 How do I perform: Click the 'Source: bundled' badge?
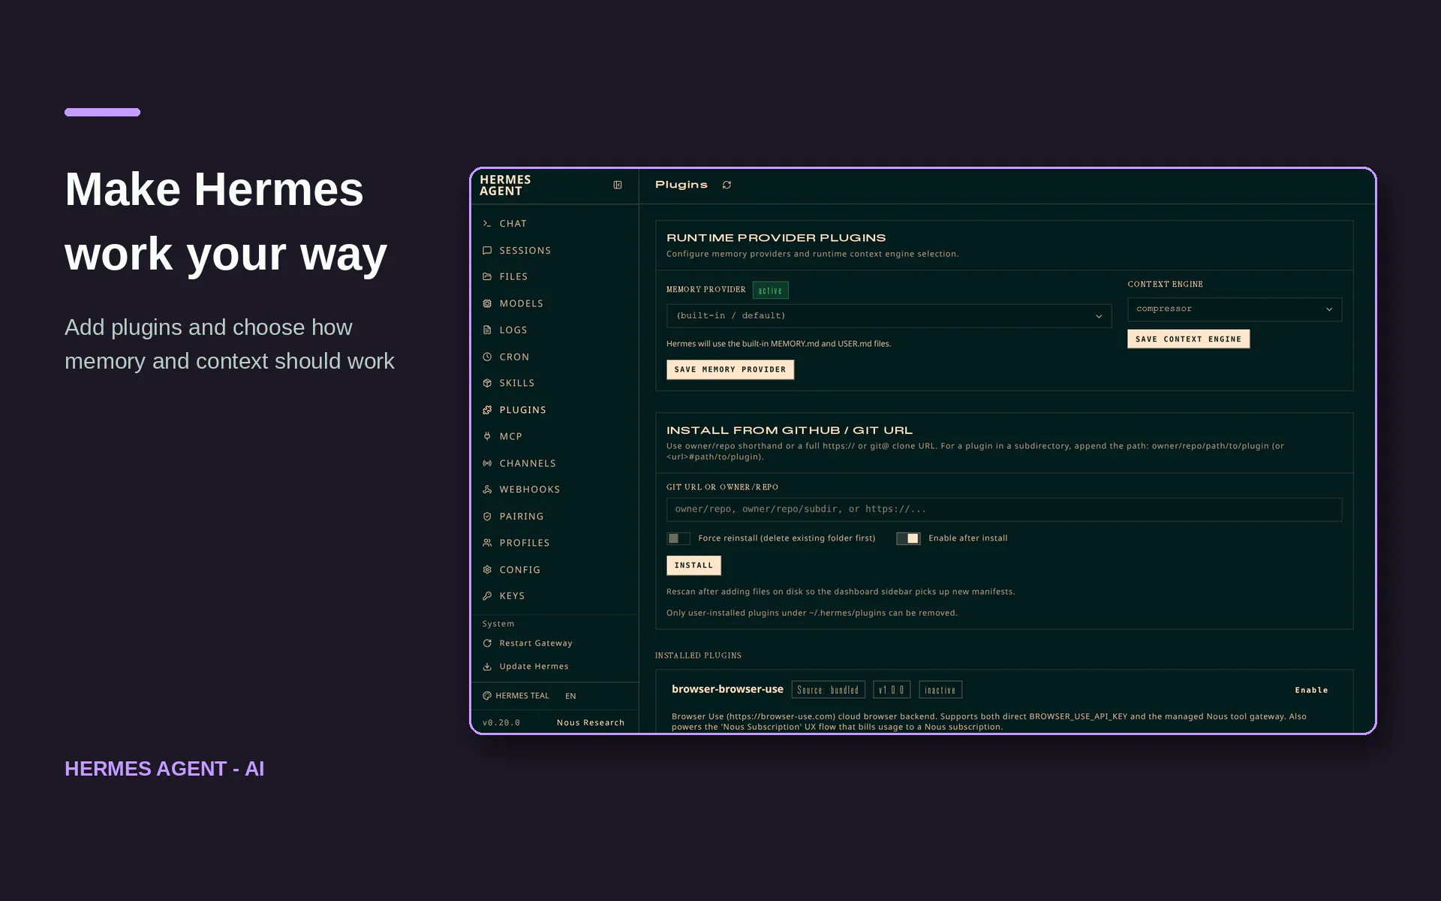click(828, 690)
